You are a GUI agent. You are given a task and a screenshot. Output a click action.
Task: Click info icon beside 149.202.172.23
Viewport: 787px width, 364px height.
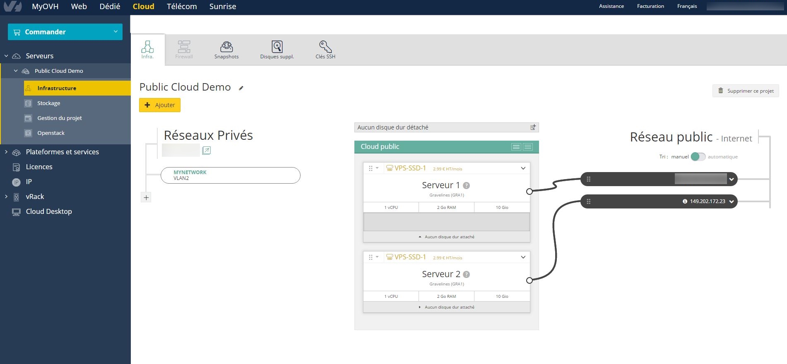685,201
